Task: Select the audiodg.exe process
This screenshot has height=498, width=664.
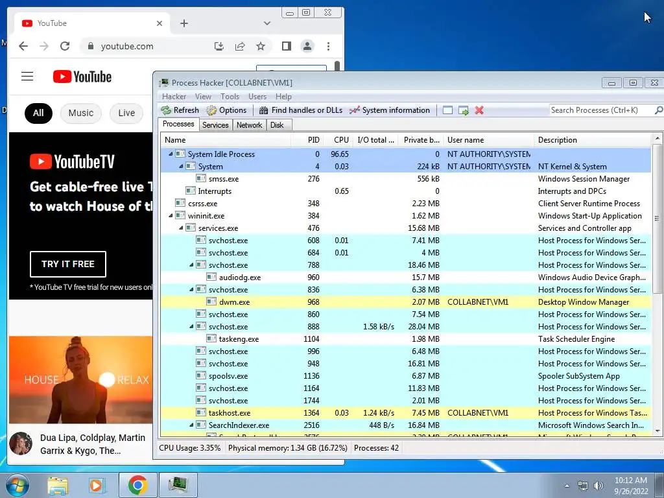Action: coord(406,278)
